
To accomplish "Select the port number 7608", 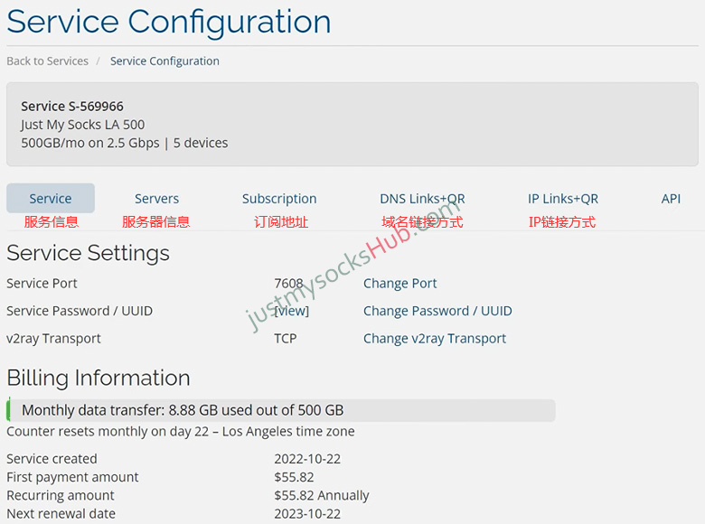I will [x=288, y=284].
